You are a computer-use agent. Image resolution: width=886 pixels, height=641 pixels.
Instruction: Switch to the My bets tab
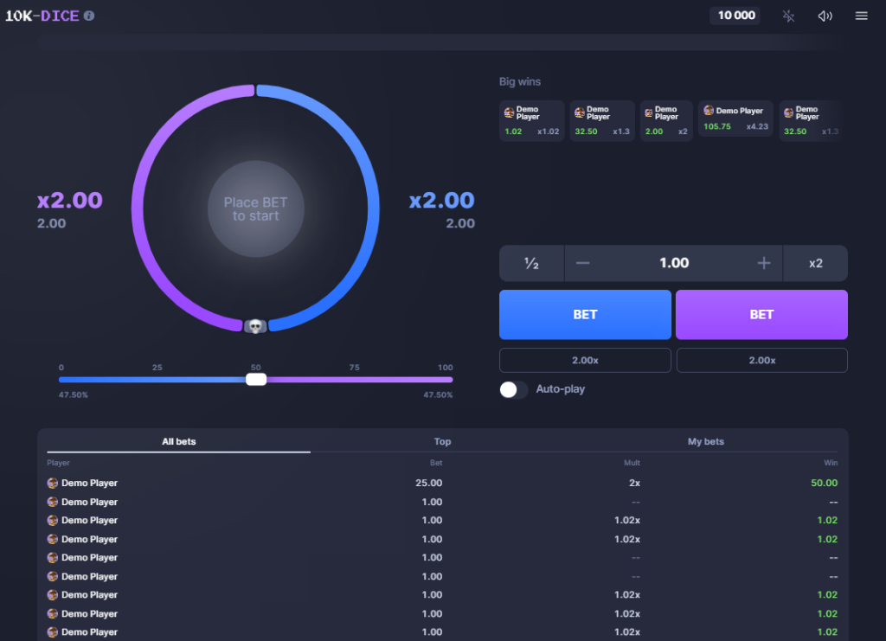click(706, 441)
